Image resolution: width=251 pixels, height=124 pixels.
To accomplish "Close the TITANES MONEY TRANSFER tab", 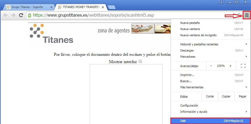I will pyautogui.click(x=103, y=7).
